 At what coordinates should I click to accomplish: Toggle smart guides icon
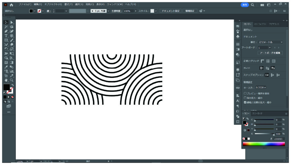pyautogui.click(x=273, y=68)
